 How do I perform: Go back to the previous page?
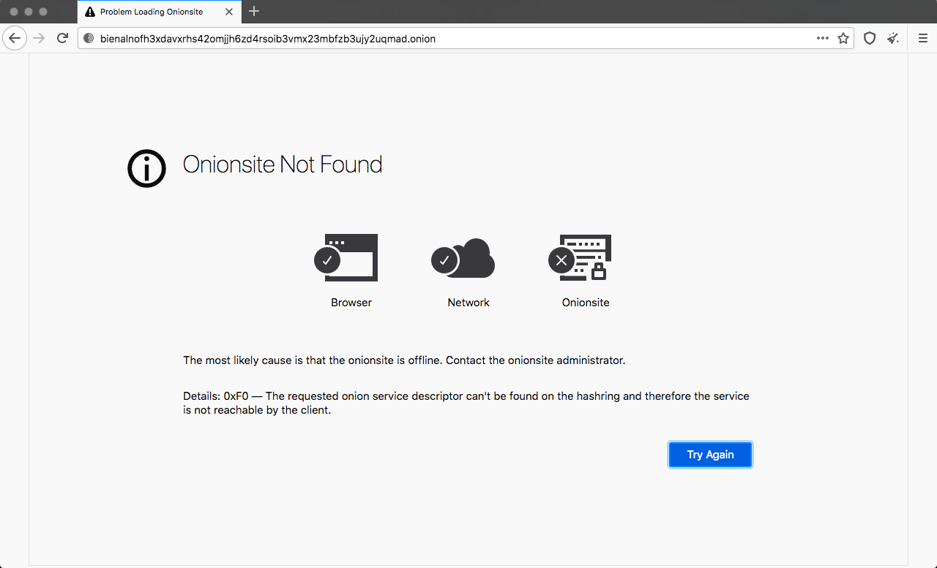tap(15, 38)
